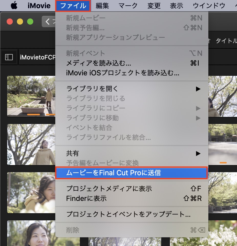This screenshot has height=246, width=237.
Task: Choose メディアを読み込む… from the menu
Action: tap(132, 63)
